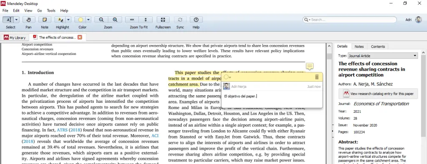Fit page to height

tap(146, 20)
